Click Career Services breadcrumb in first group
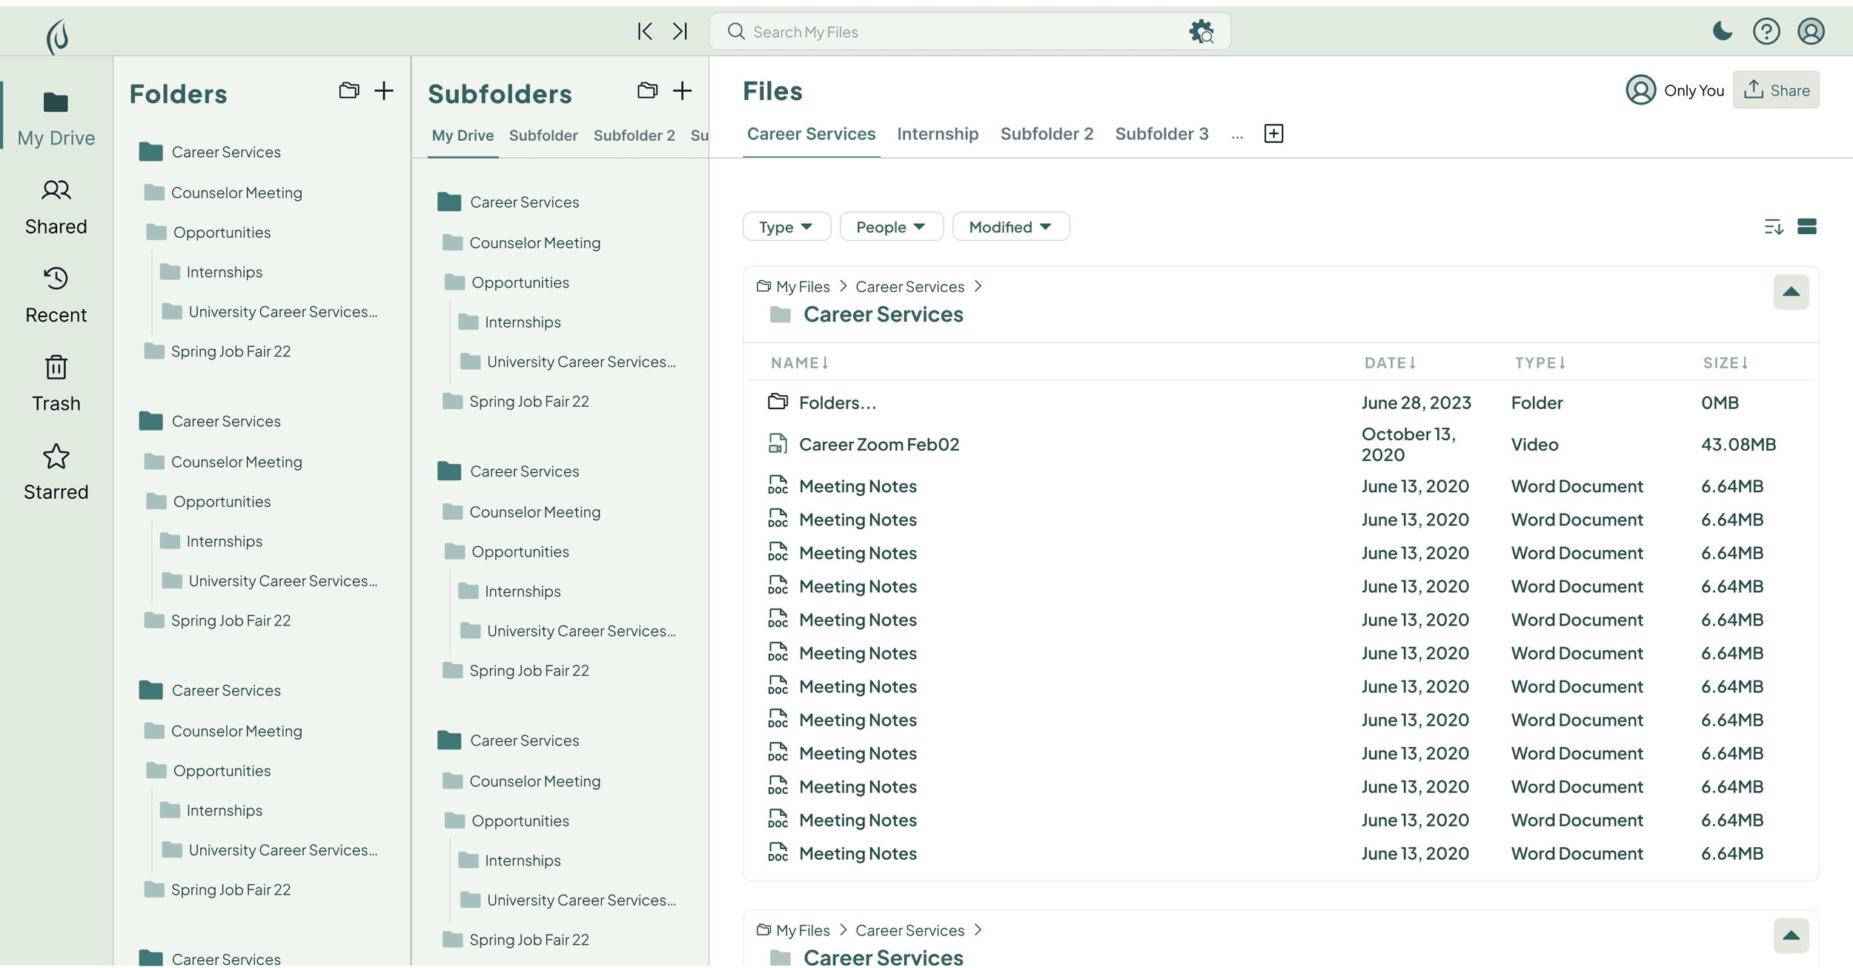This screenshot has height=968, width=1853. tap(909, 287)
